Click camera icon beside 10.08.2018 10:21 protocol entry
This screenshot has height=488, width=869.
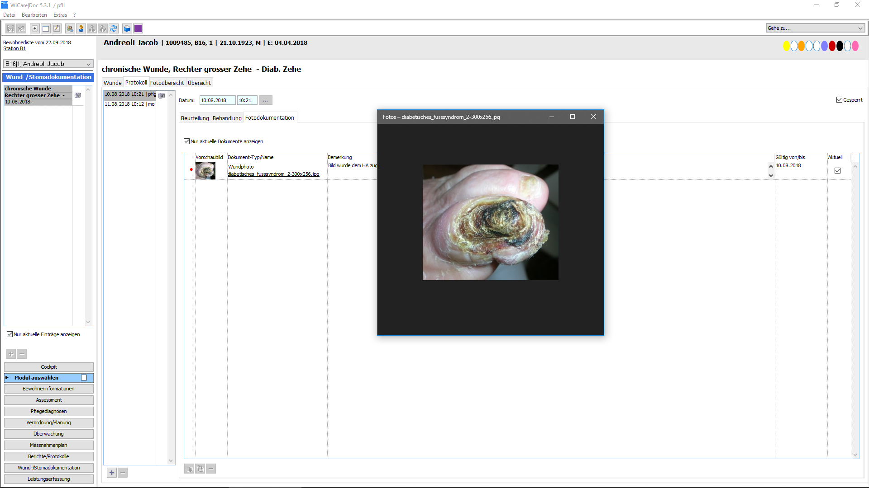click(x=162, y=95)
